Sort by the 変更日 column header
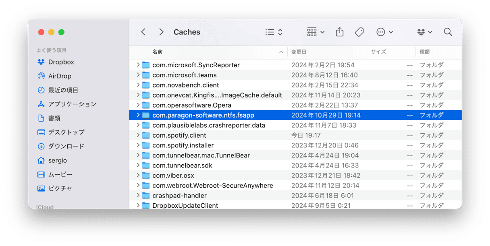The width and height of the screenshot is (490, 246). coord(299,52)
